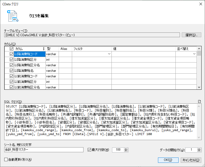Click the 値 cell for 以降消費税コード
Screen dimensions: 205x167
pyautogui.click(x=143, y=54)
